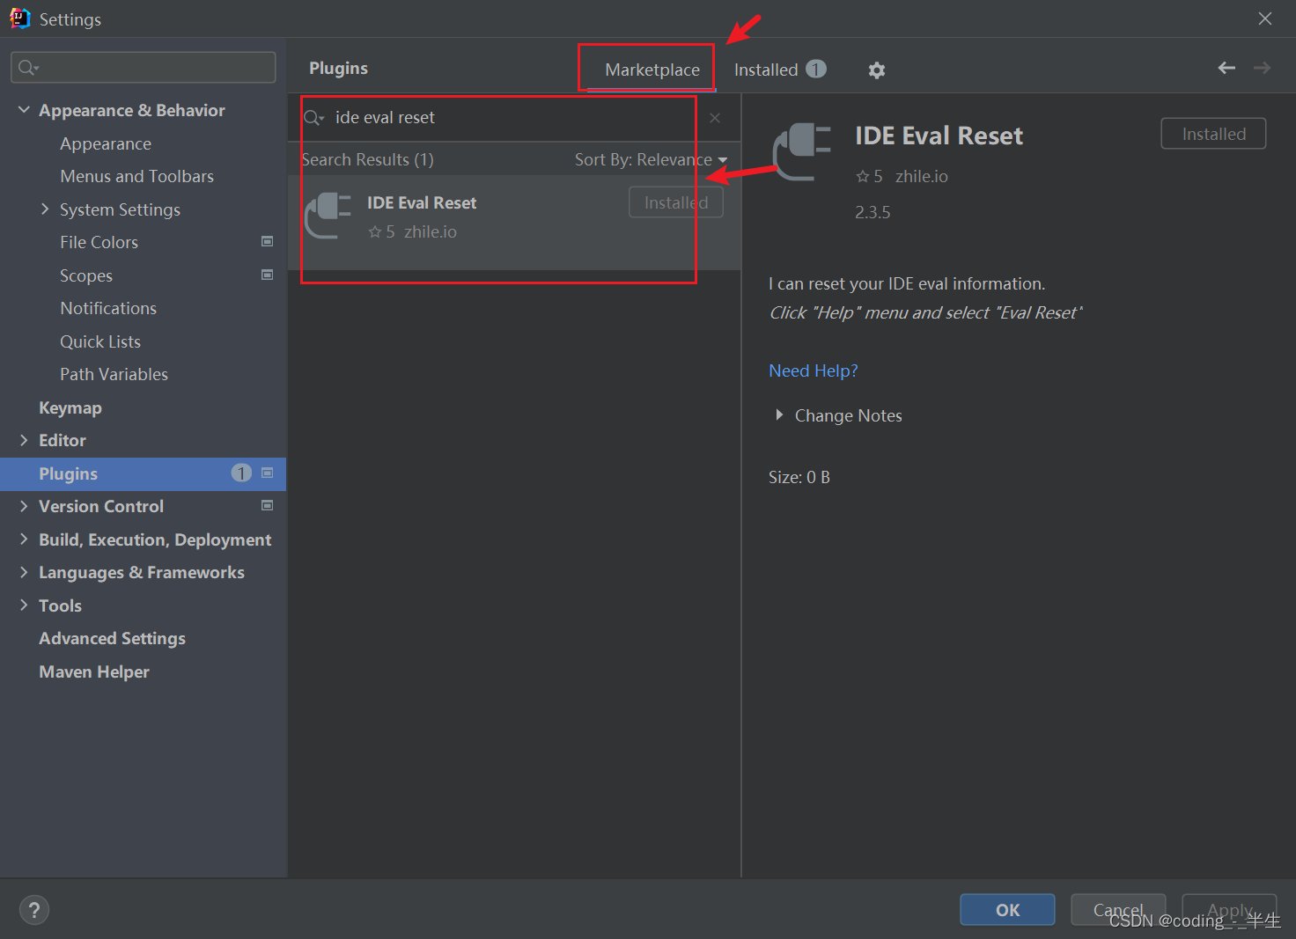Click the Version Control project-level icon
Image resolution: width=1296 pixels, height=939 pixels.
coord(268,505)
